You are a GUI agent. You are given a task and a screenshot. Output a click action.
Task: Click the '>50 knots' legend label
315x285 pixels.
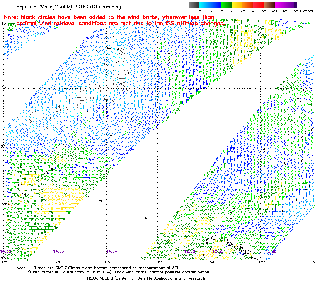[303, 11]
